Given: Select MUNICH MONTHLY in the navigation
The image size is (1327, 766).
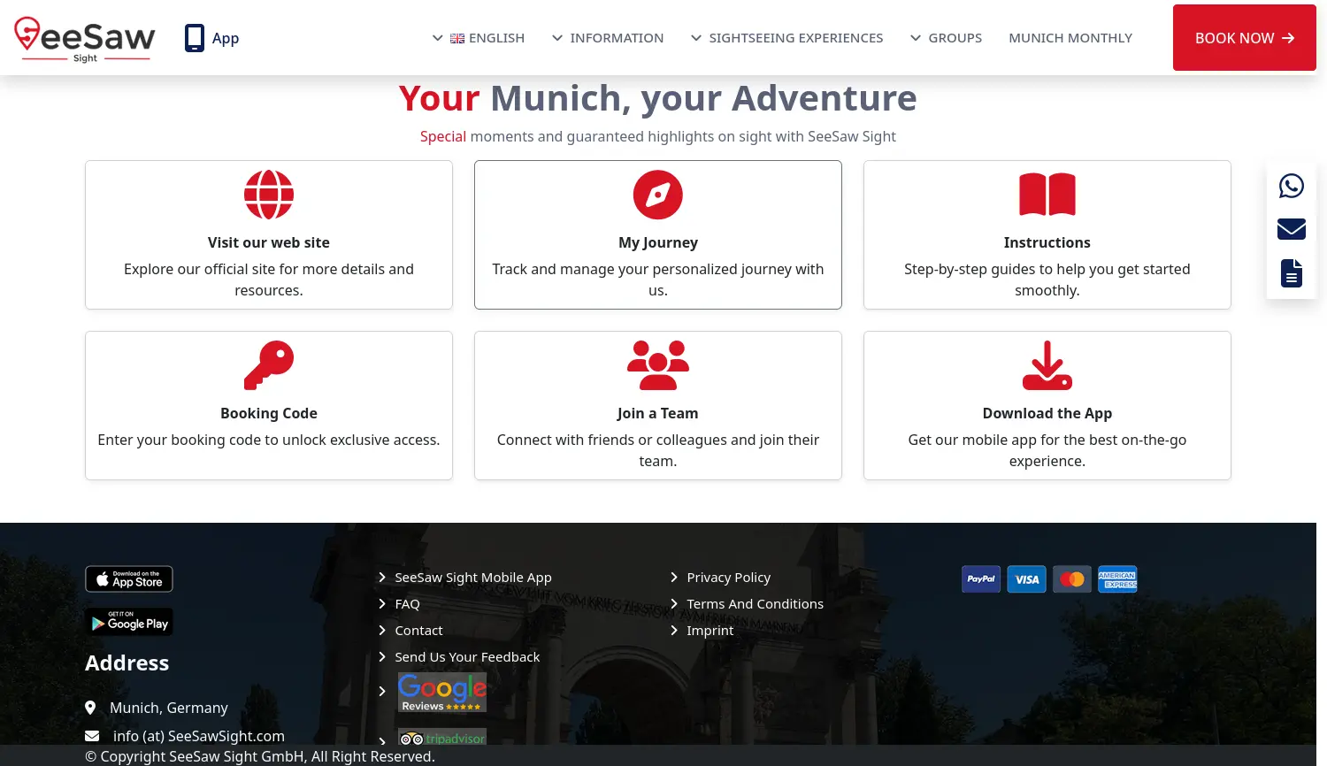Looking at the screenshot, I should [x=1070, y=37].
